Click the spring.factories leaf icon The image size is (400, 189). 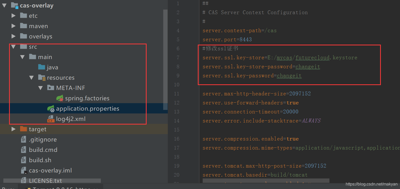60,98
